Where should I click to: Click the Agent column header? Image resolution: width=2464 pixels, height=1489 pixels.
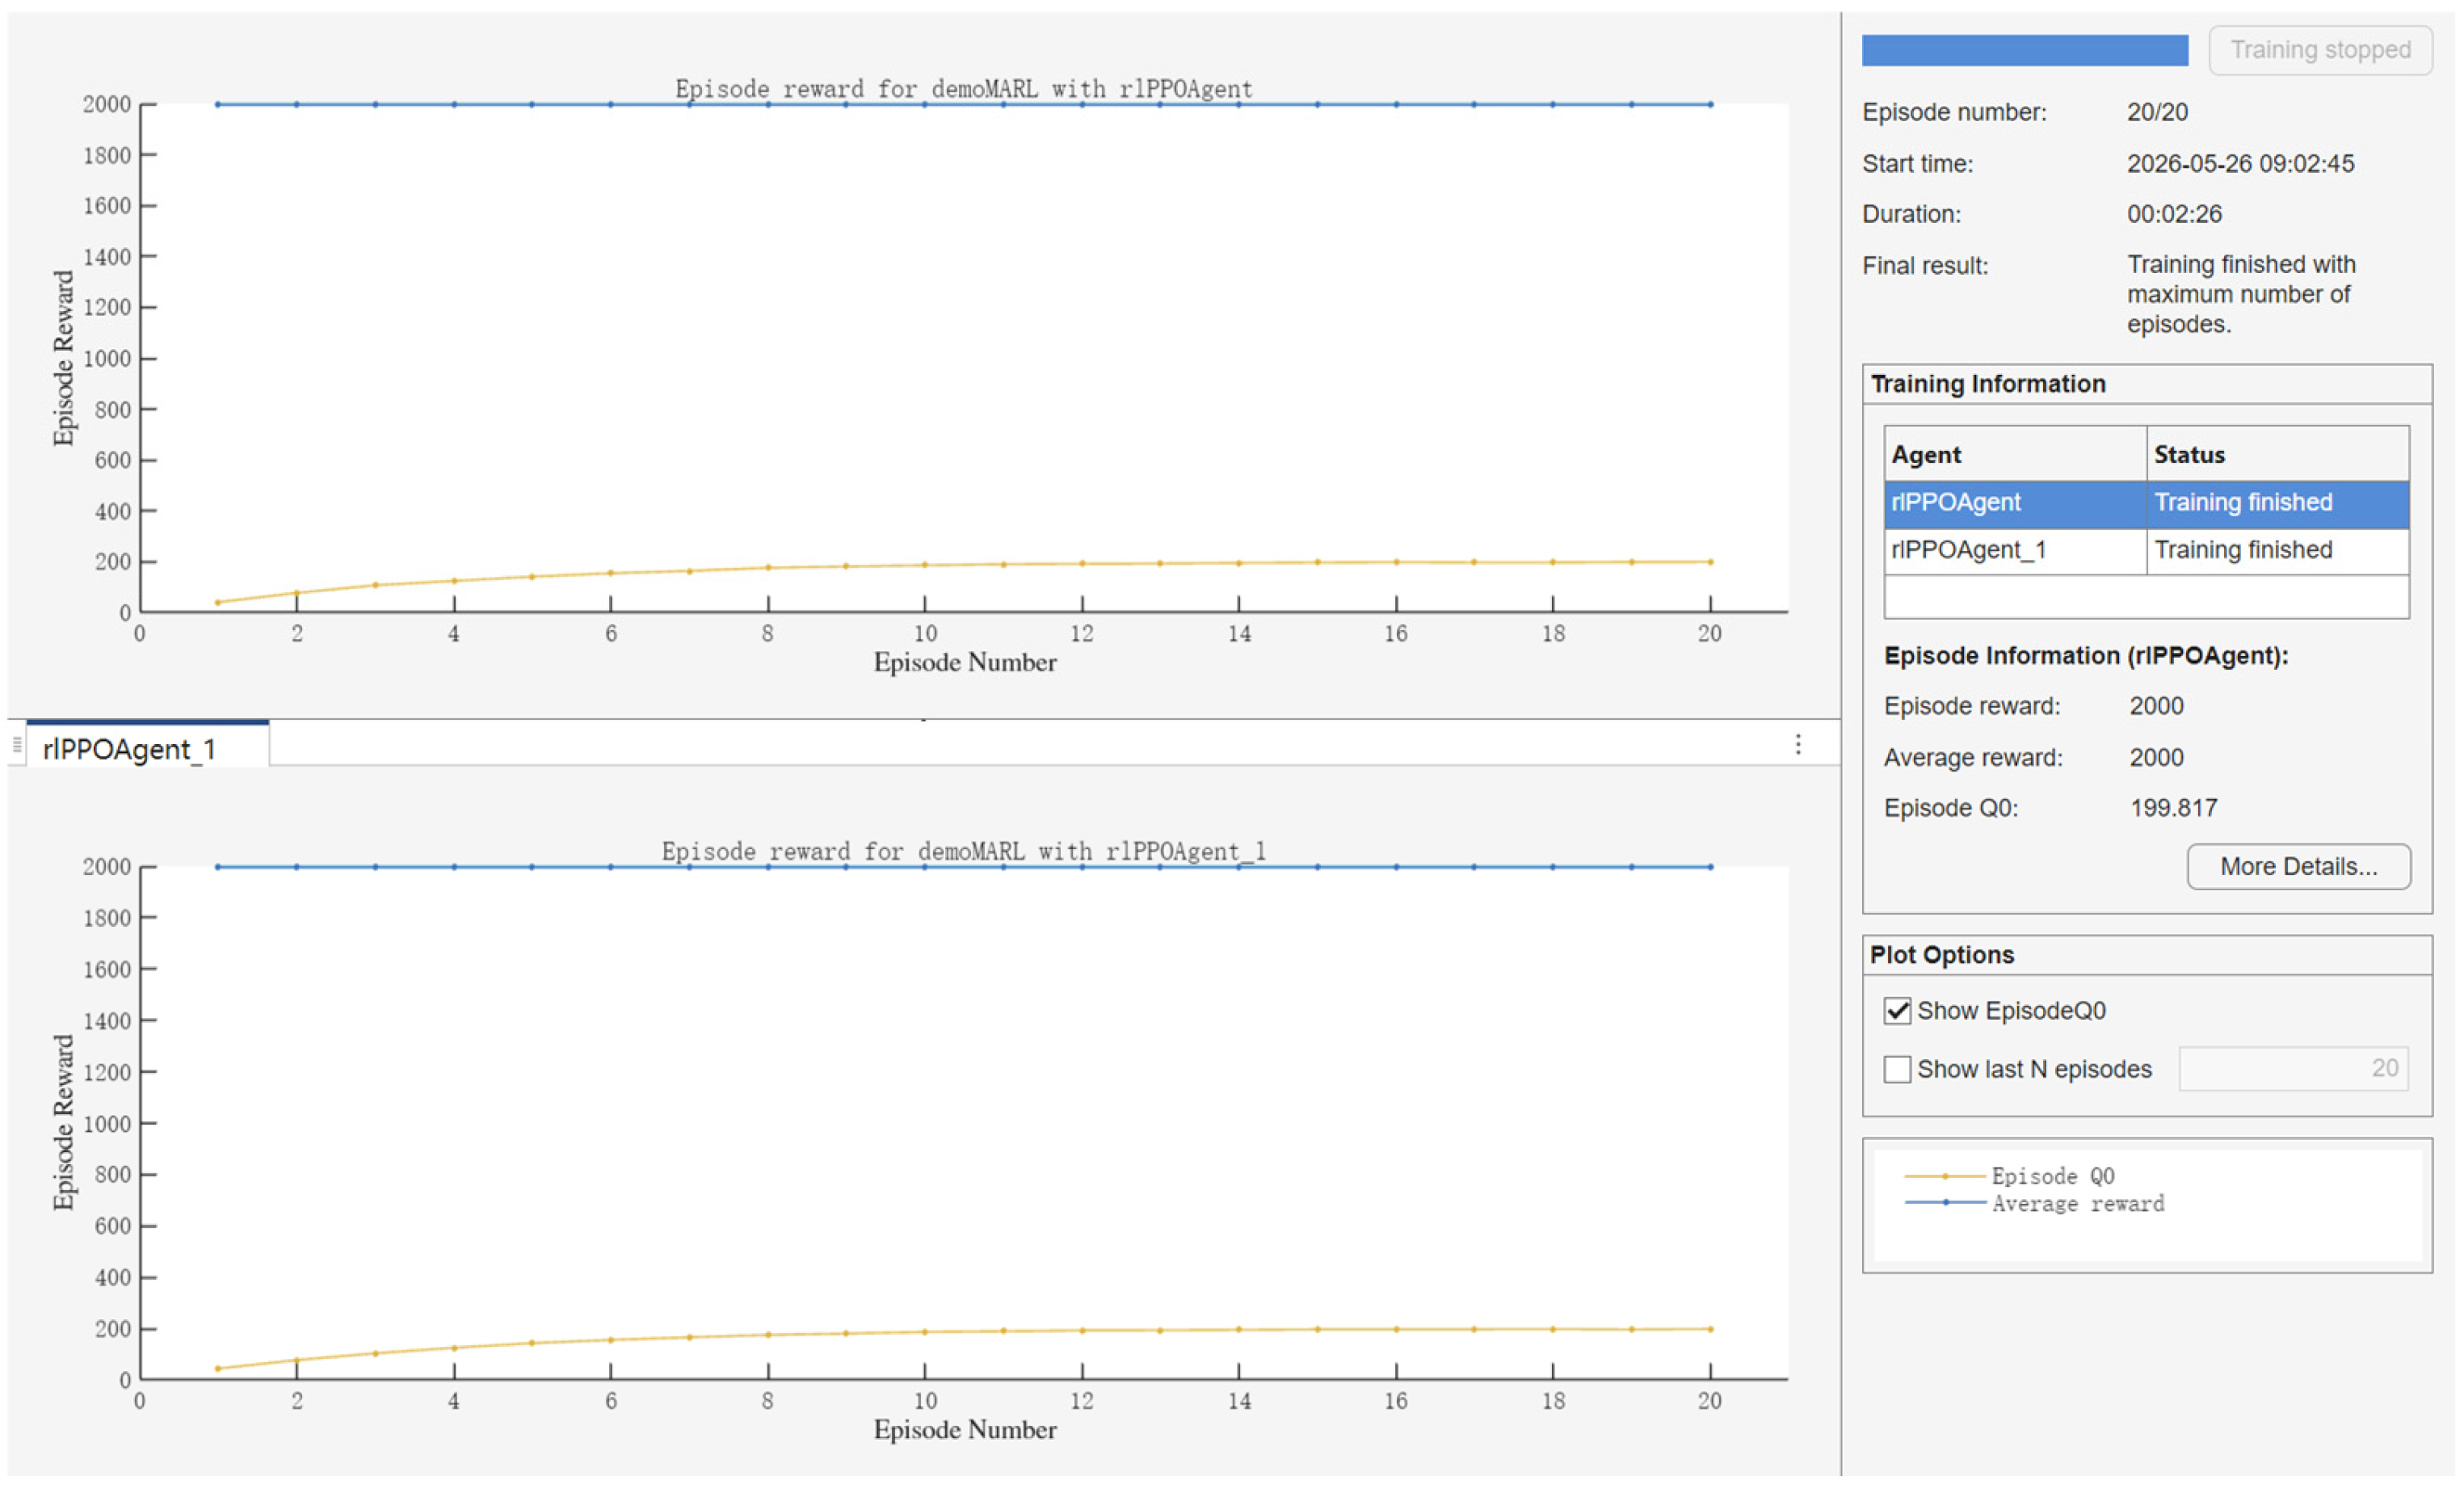[x=2015, y=455]
